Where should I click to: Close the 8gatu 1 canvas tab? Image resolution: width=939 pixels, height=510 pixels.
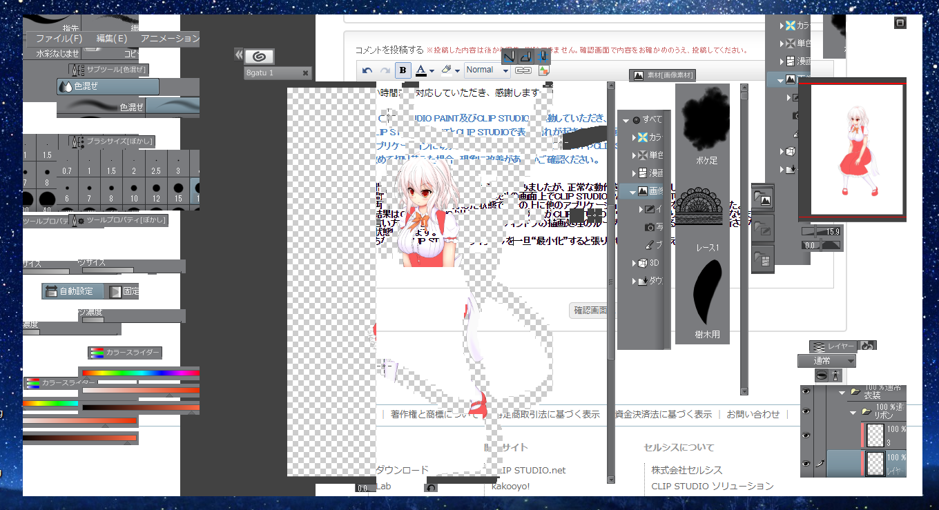point(306,72)
